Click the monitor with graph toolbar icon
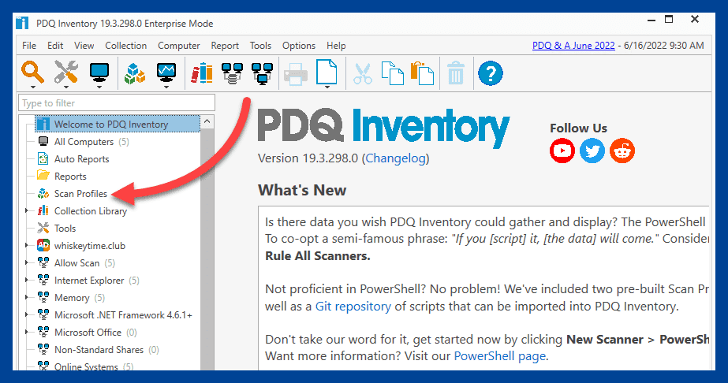 point(166,72)
